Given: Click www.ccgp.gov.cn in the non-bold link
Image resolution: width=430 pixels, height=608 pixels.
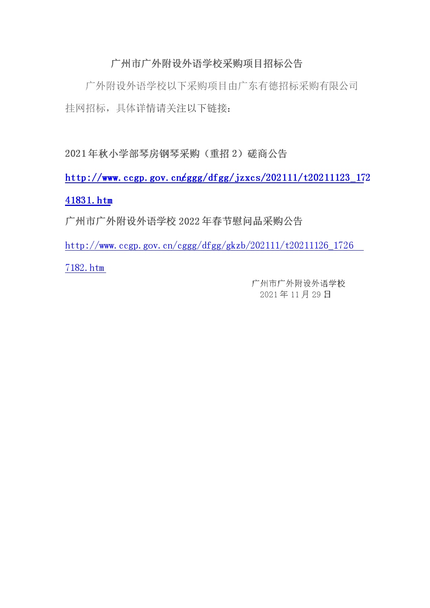Looking at the screenshot, I should [136, 246].
